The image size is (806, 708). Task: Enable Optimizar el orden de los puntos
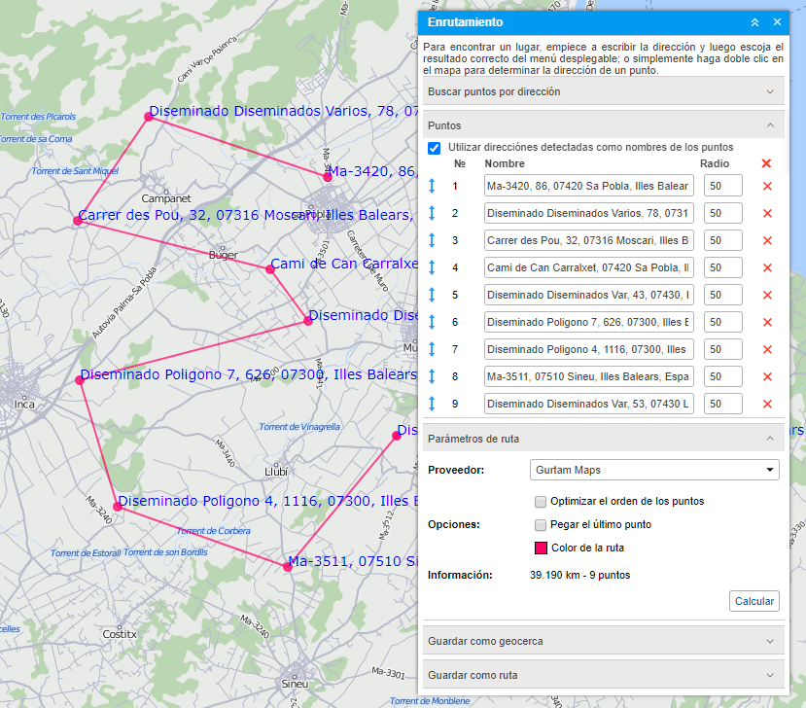click(x=541, y=501)
